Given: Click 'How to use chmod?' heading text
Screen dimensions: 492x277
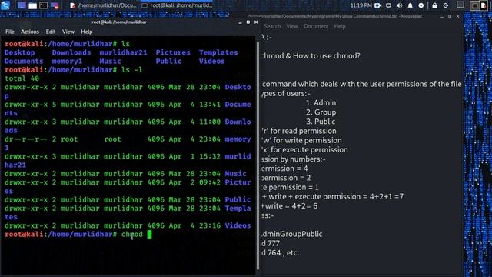Looking at the screenshot, I should [327, 56].
